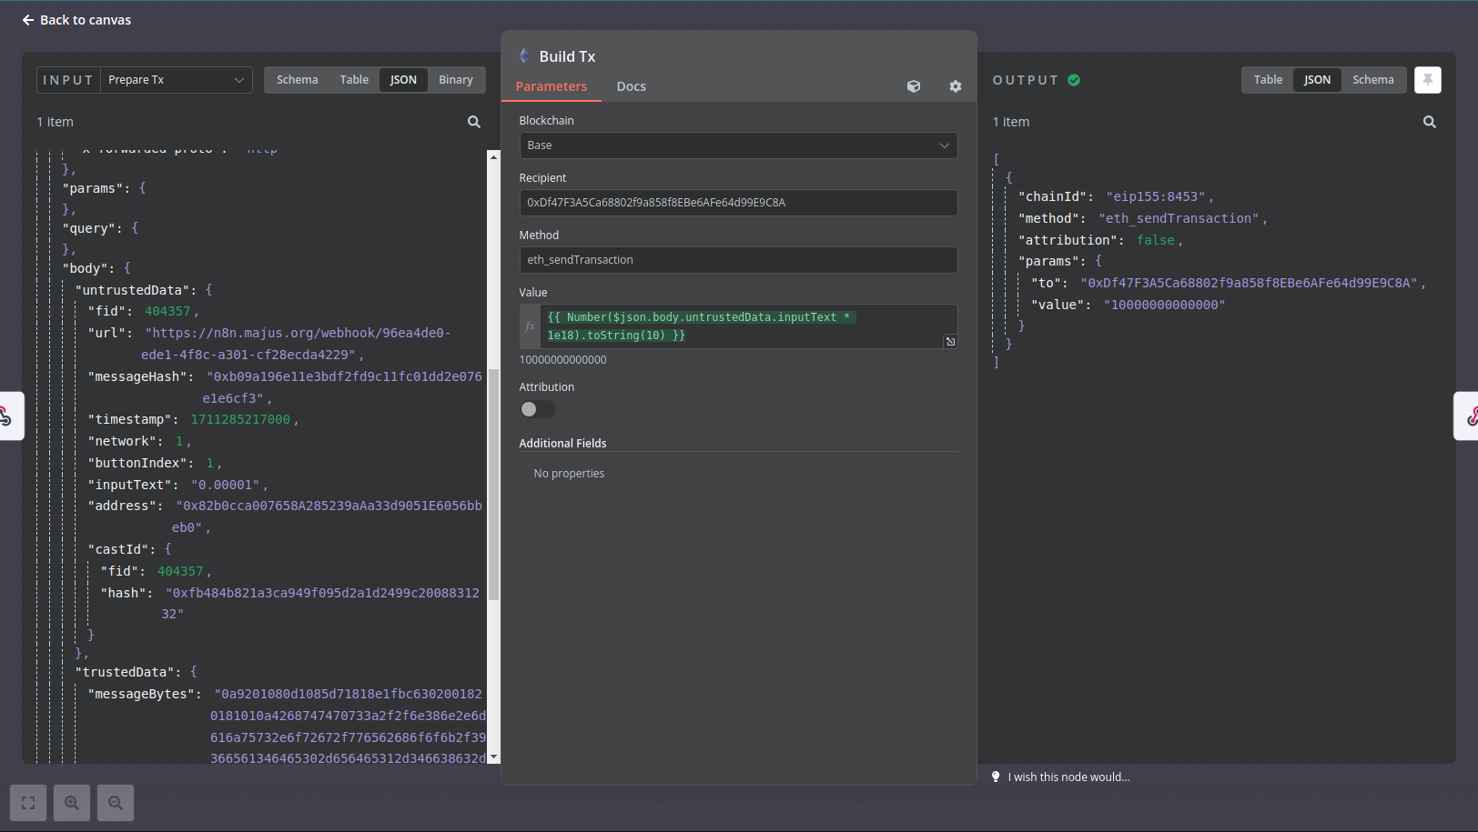Search the output data
The image size is (1478, 832).
pos(1430,122)
